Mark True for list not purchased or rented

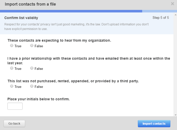click(12, 86)
